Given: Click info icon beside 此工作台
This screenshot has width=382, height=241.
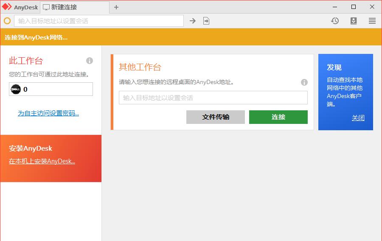Looking at the screenshot, I should click(90, 61).
